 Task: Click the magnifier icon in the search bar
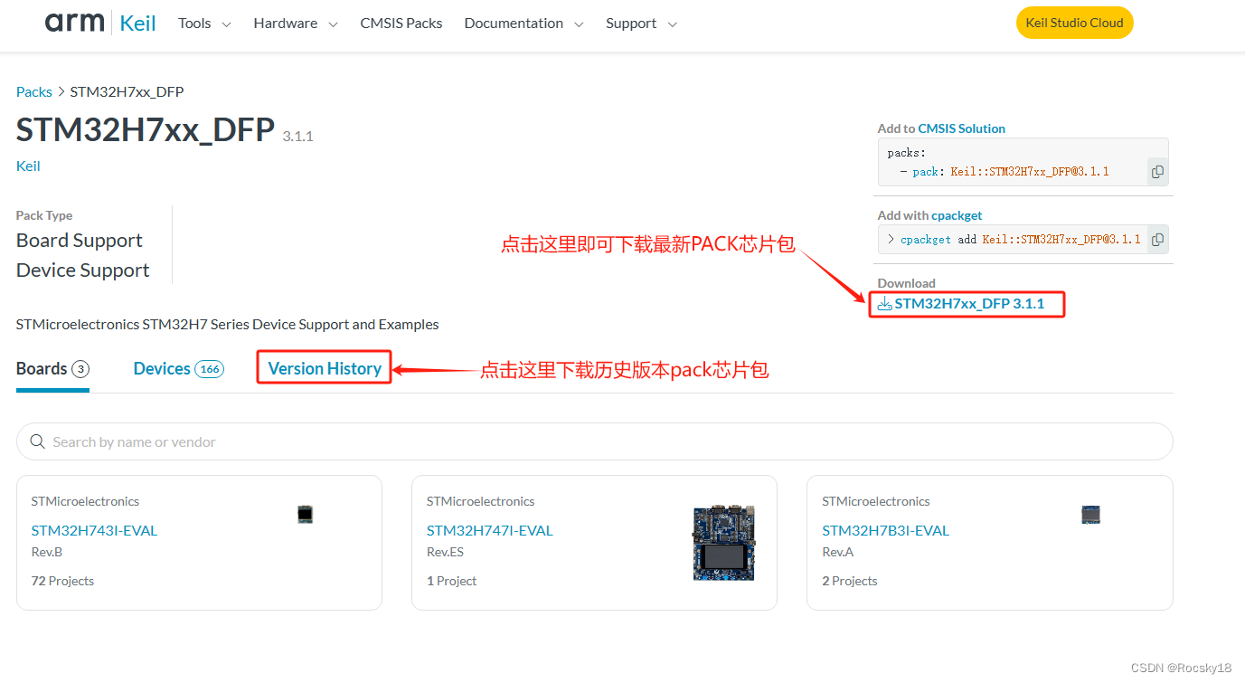[37, 441]
